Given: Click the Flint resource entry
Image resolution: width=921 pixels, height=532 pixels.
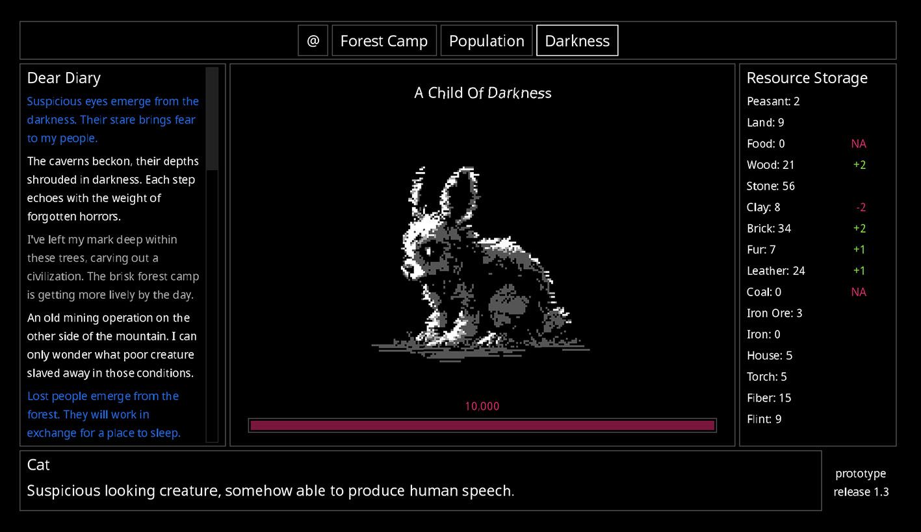Looking at the screenshot, I should 764,419.
